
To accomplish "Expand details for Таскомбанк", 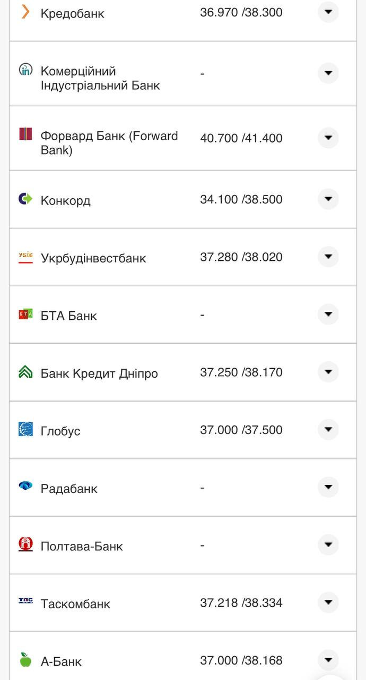I will pyautogui.click(x=328, y=602).
